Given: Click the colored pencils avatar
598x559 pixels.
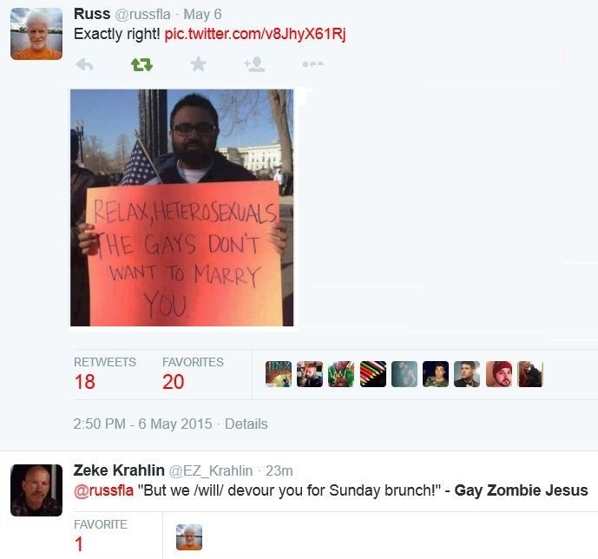Looking at the screenshot, I should tap(372, 374).
